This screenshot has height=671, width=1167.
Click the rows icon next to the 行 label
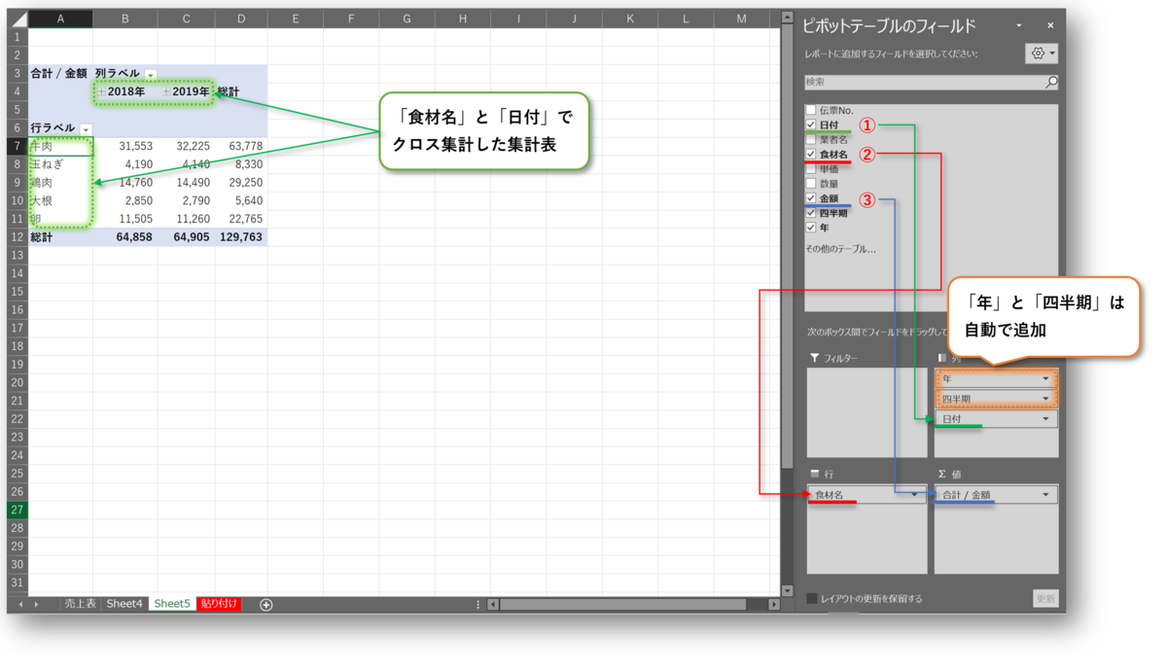[x=816, y=473]
